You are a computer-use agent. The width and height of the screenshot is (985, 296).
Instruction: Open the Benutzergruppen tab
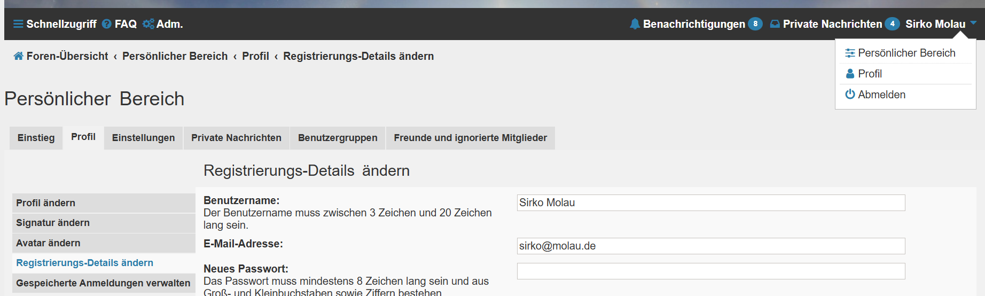[338, 138]
